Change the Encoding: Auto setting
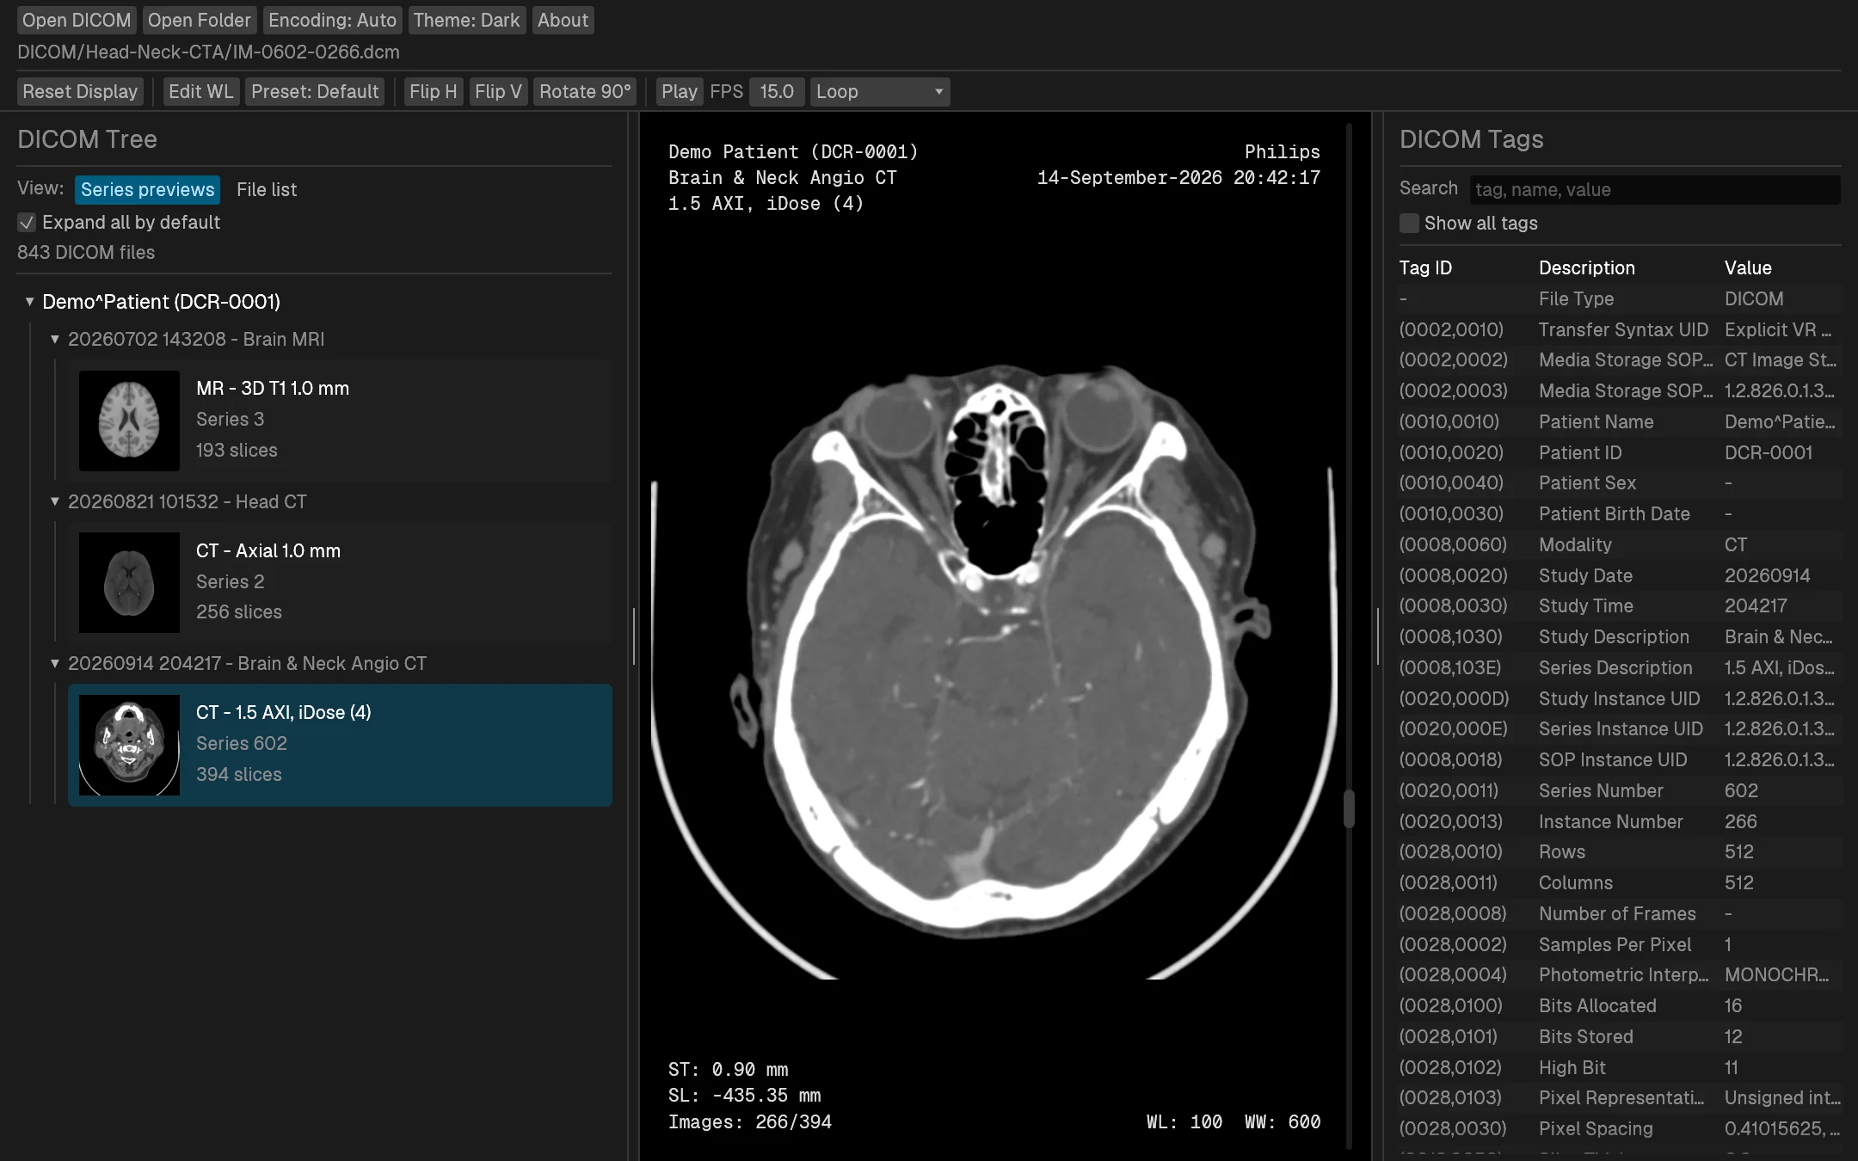1858x1161 pixels. (x=332, y=20)
